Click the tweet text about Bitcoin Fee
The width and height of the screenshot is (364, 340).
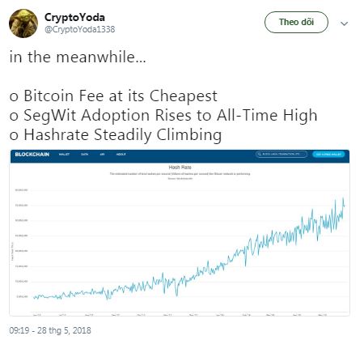coord(113,96)
